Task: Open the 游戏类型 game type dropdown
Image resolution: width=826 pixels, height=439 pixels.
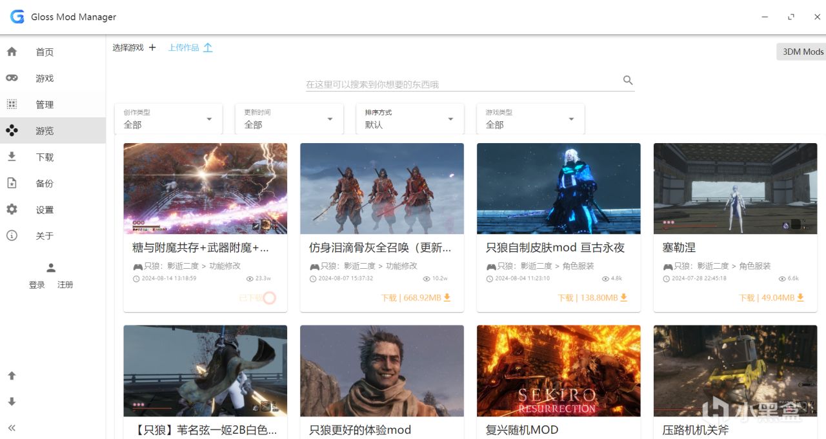Action: [530, 119]
